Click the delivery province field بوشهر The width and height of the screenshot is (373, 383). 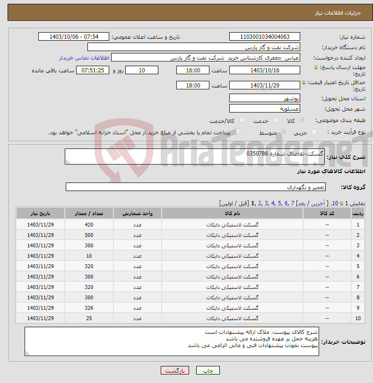pyautogui.click(x=265, y=98)
